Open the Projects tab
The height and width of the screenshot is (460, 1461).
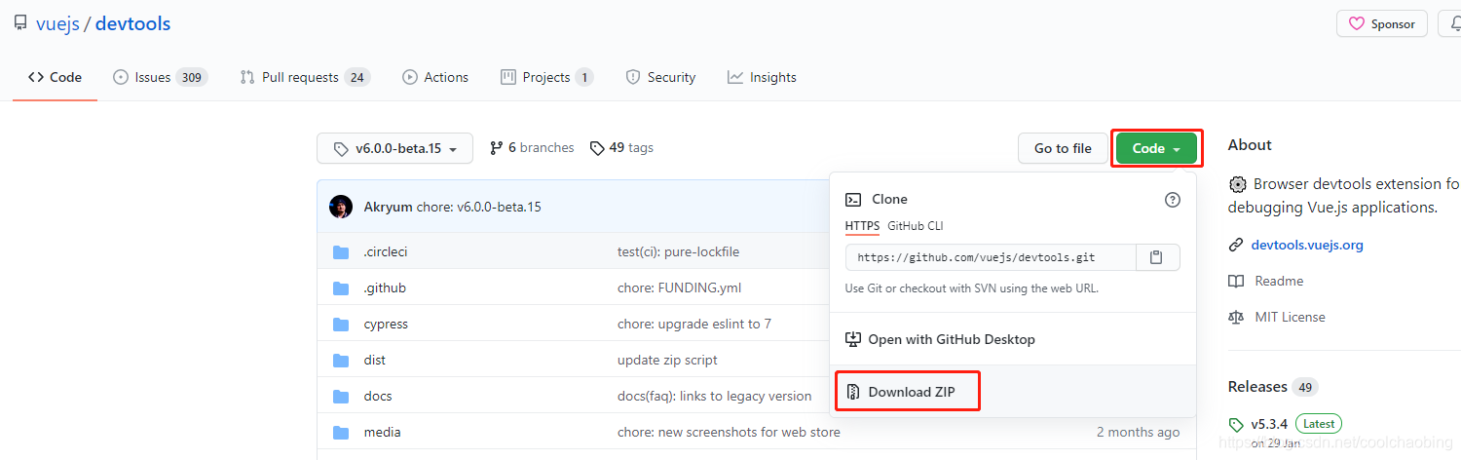pos(546,77)
